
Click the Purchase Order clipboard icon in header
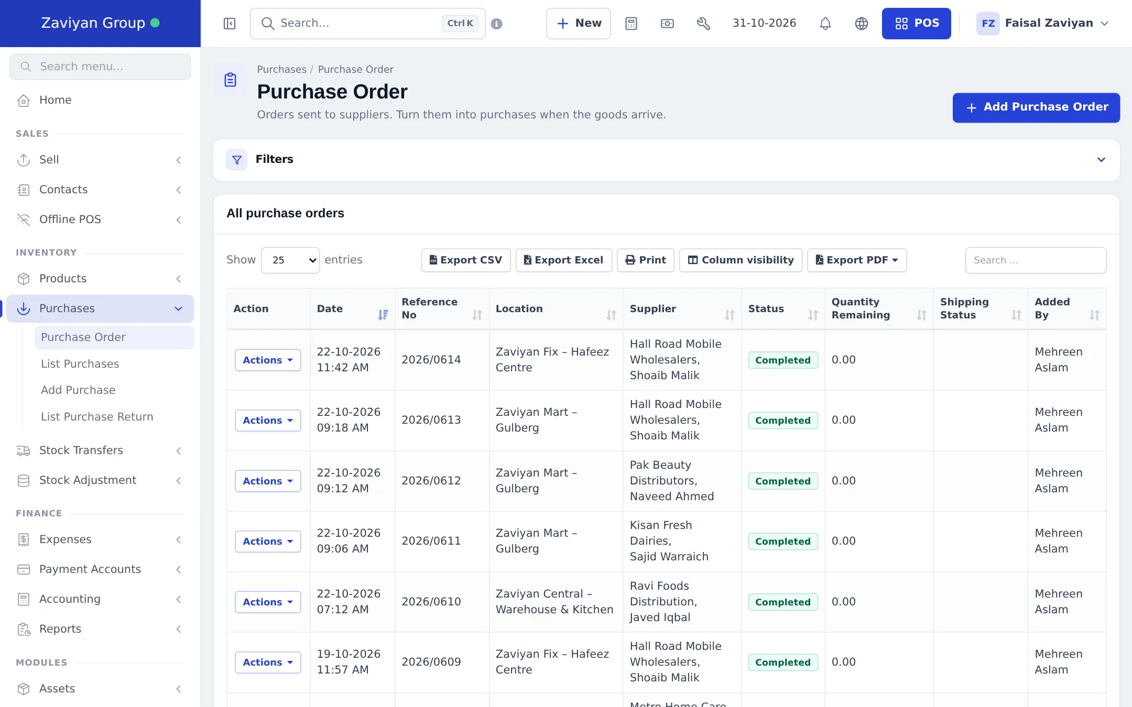(x=231, y=80)
